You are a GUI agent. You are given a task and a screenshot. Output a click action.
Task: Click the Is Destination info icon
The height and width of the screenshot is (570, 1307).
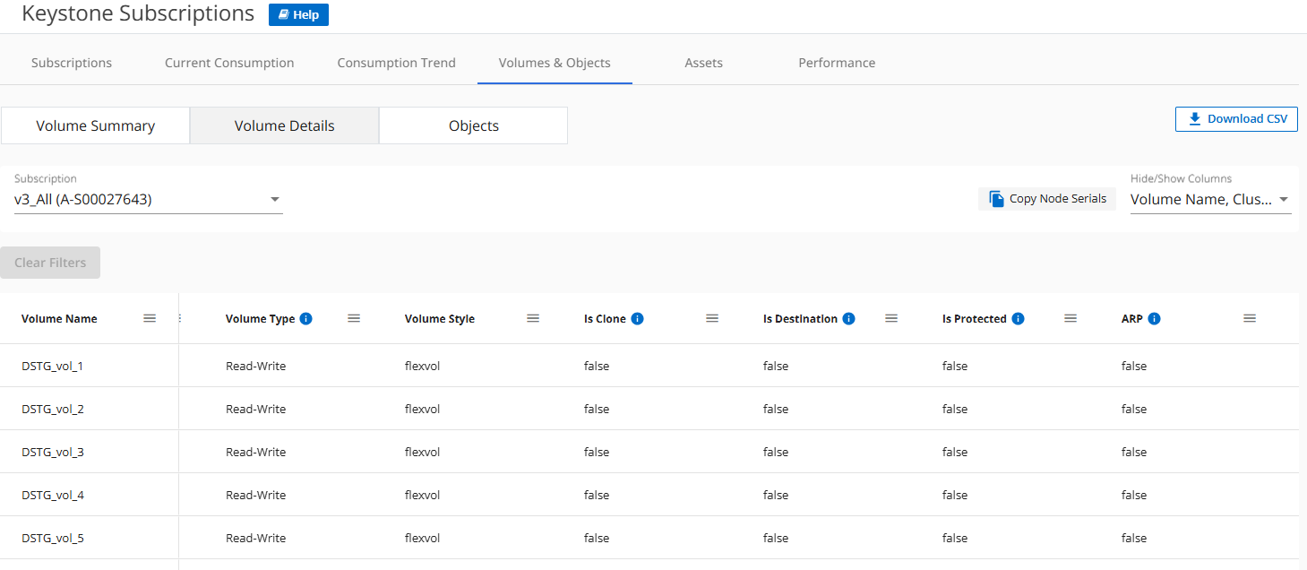coord(849,319)
